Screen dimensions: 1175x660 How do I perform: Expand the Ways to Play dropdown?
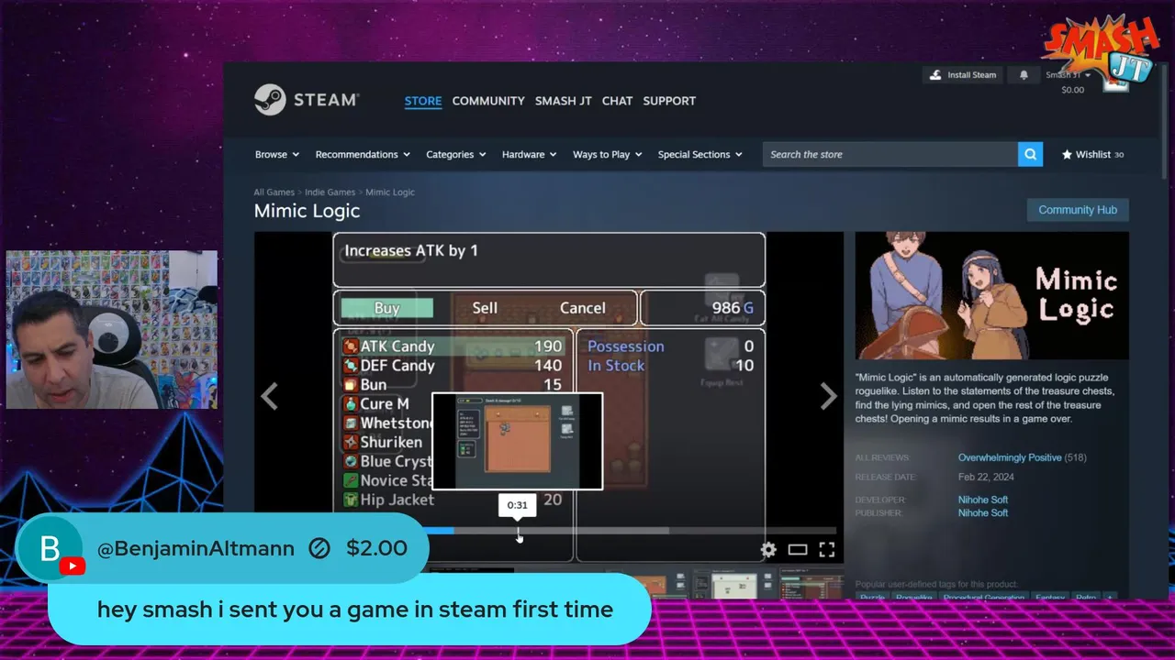(607, 155)
